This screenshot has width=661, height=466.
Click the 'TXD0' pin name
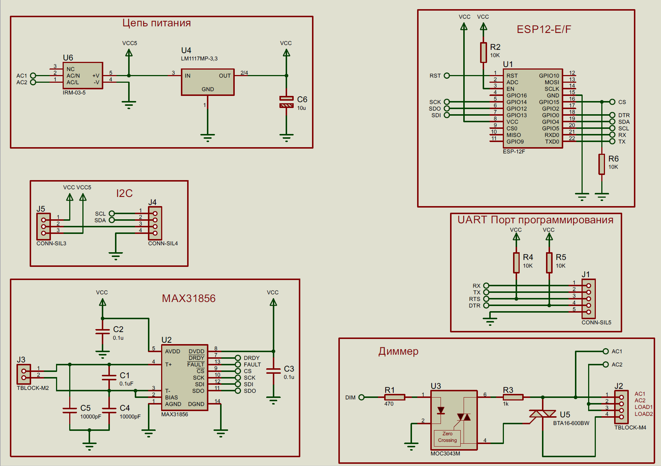coord(552,142)
